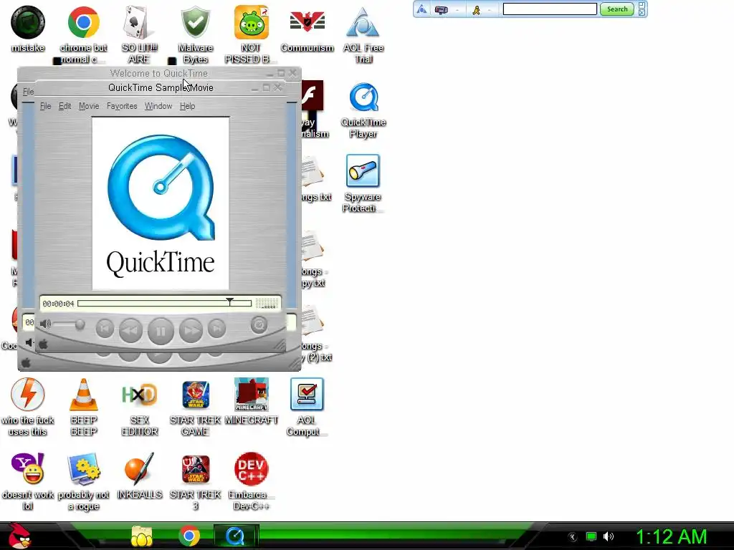Select the 'mistake' desktop icon
This screenshot has width=734, height=550.
point(28,28)
